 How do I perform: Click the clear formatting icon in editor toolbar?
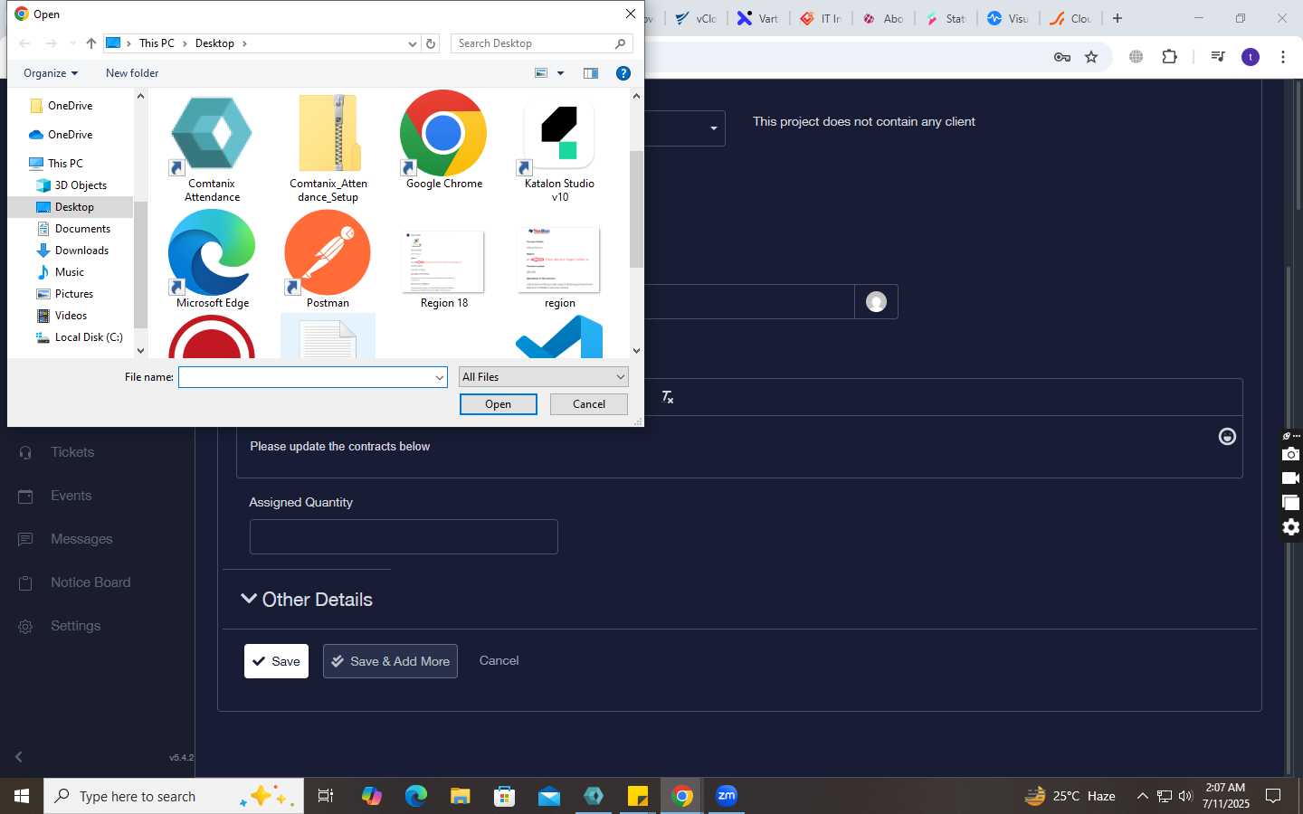click(x=668, y=397)
